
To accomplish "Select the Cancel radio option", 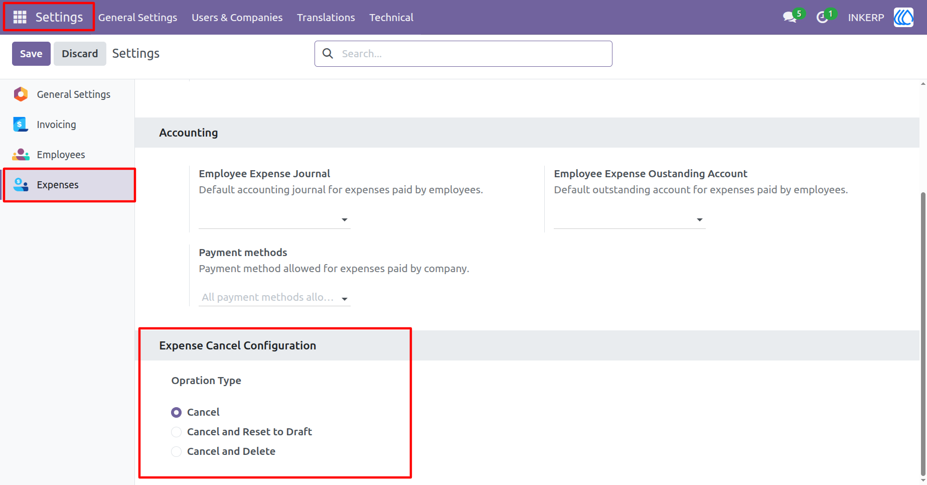I will pyautogui.click(x=176, y=412).
